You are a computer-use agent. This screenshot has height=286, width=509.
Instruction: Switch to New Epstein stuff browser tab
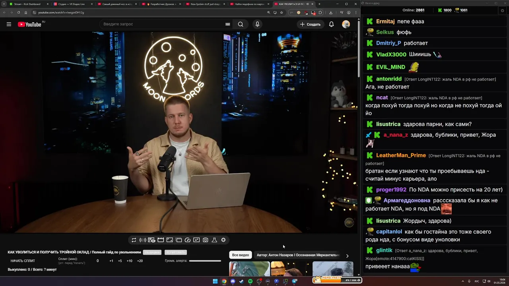pyautogui.click(x=205, y=4)
